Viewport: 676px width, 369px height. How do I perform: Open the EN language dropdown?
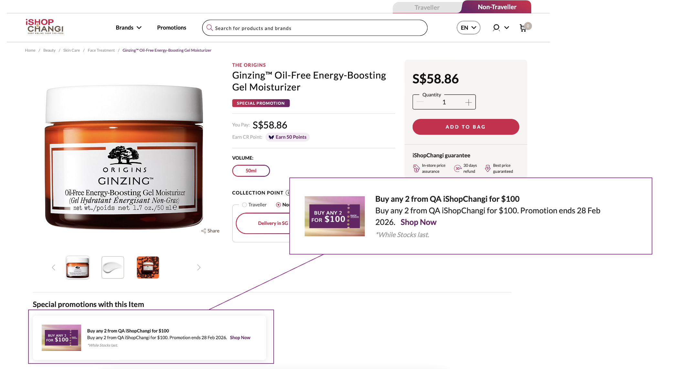tap(468, 28)
